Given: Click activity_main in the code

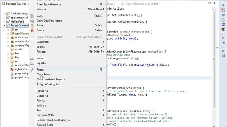Looking at the screenshot, I should click(x=125, y=38).
